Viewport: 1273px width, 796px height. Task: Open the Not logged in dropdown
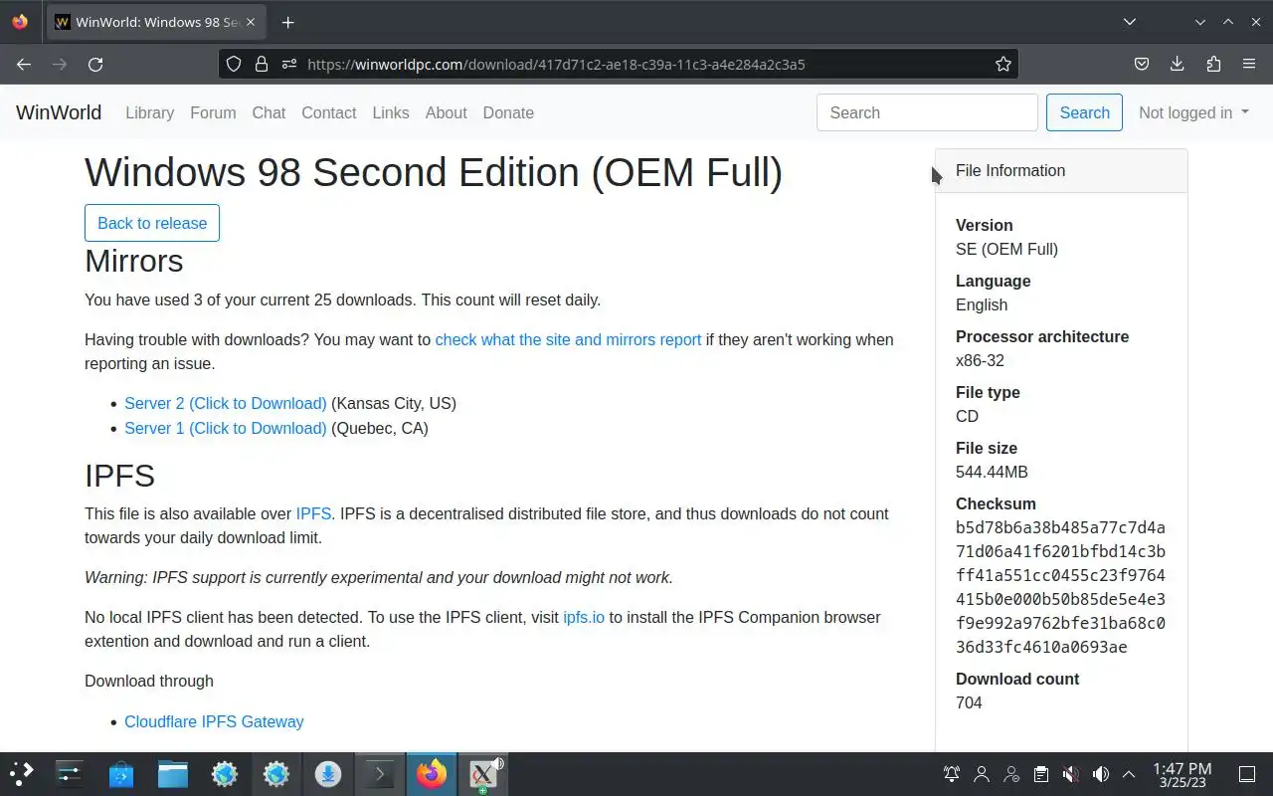pyautogui.click(x=1193, y=112)
